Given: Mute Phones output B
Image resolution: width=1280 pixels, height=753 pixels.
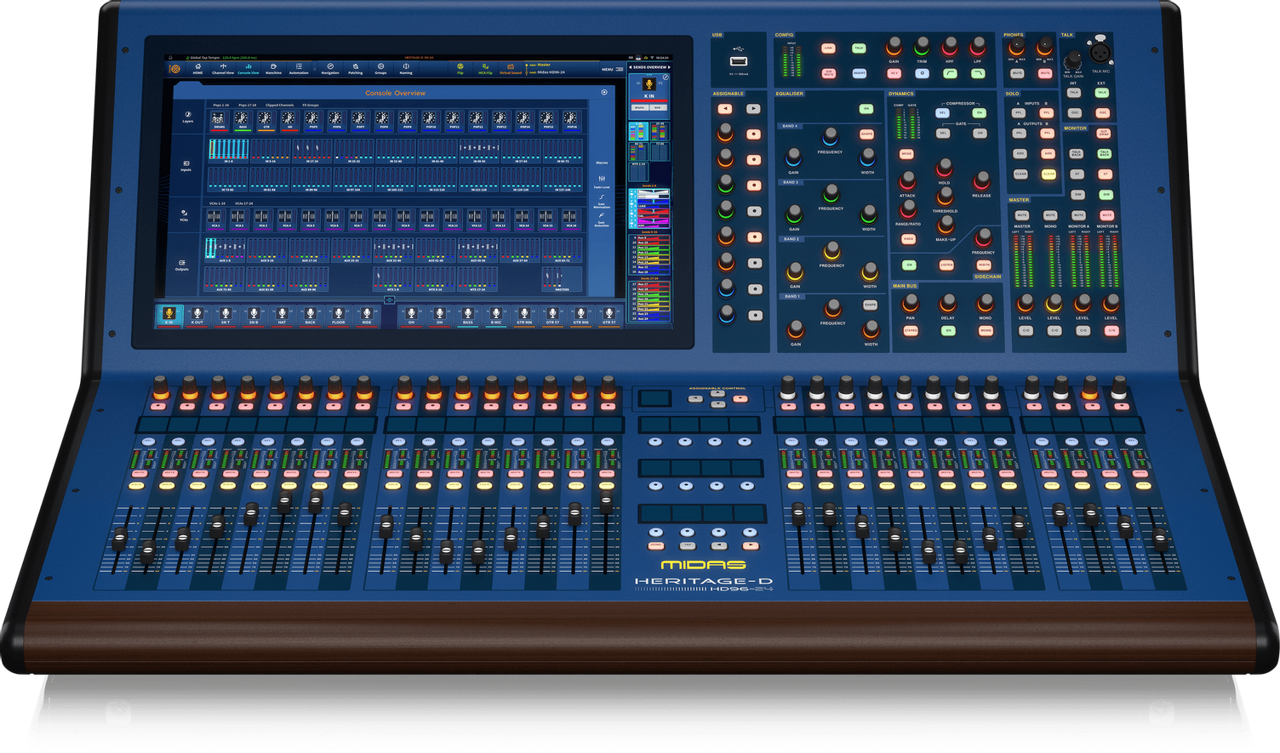Looking at the screenshot, I should (1044, 73).
